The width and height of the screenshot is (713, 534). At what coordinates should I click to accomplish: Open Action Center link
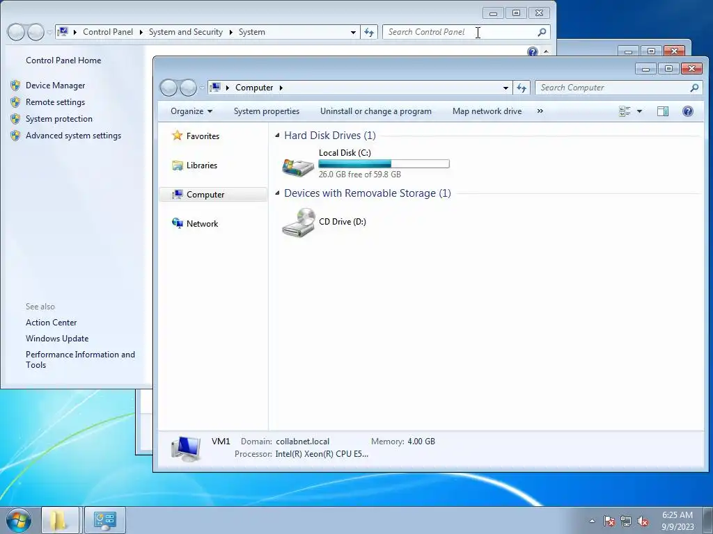pos(51,323)
